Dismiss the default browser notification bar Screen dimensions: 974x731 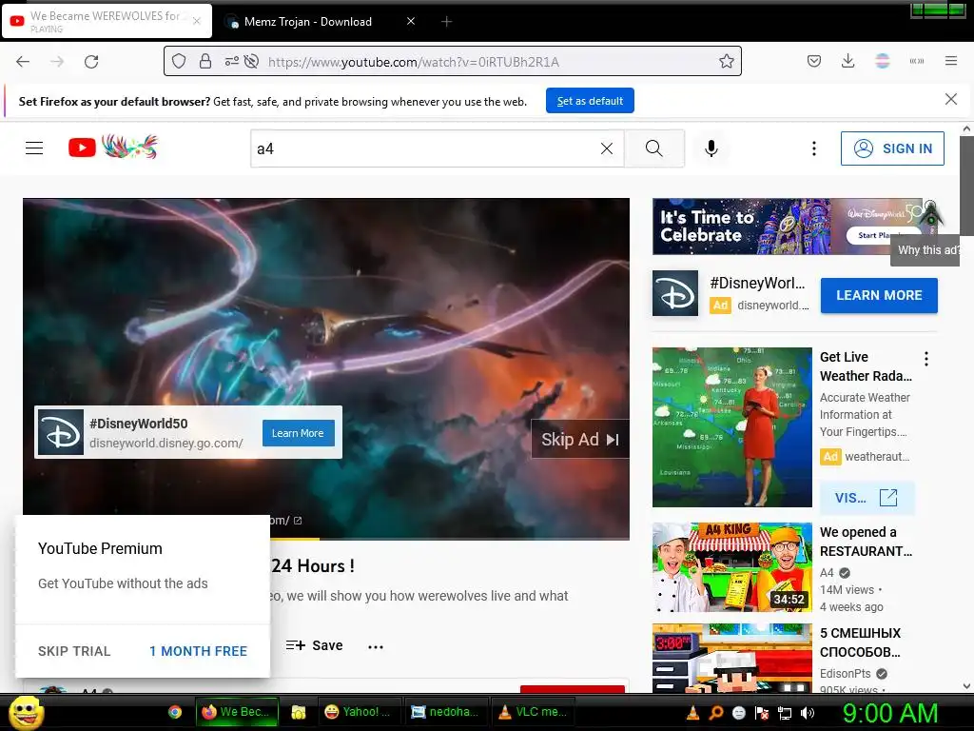(951, 99)
